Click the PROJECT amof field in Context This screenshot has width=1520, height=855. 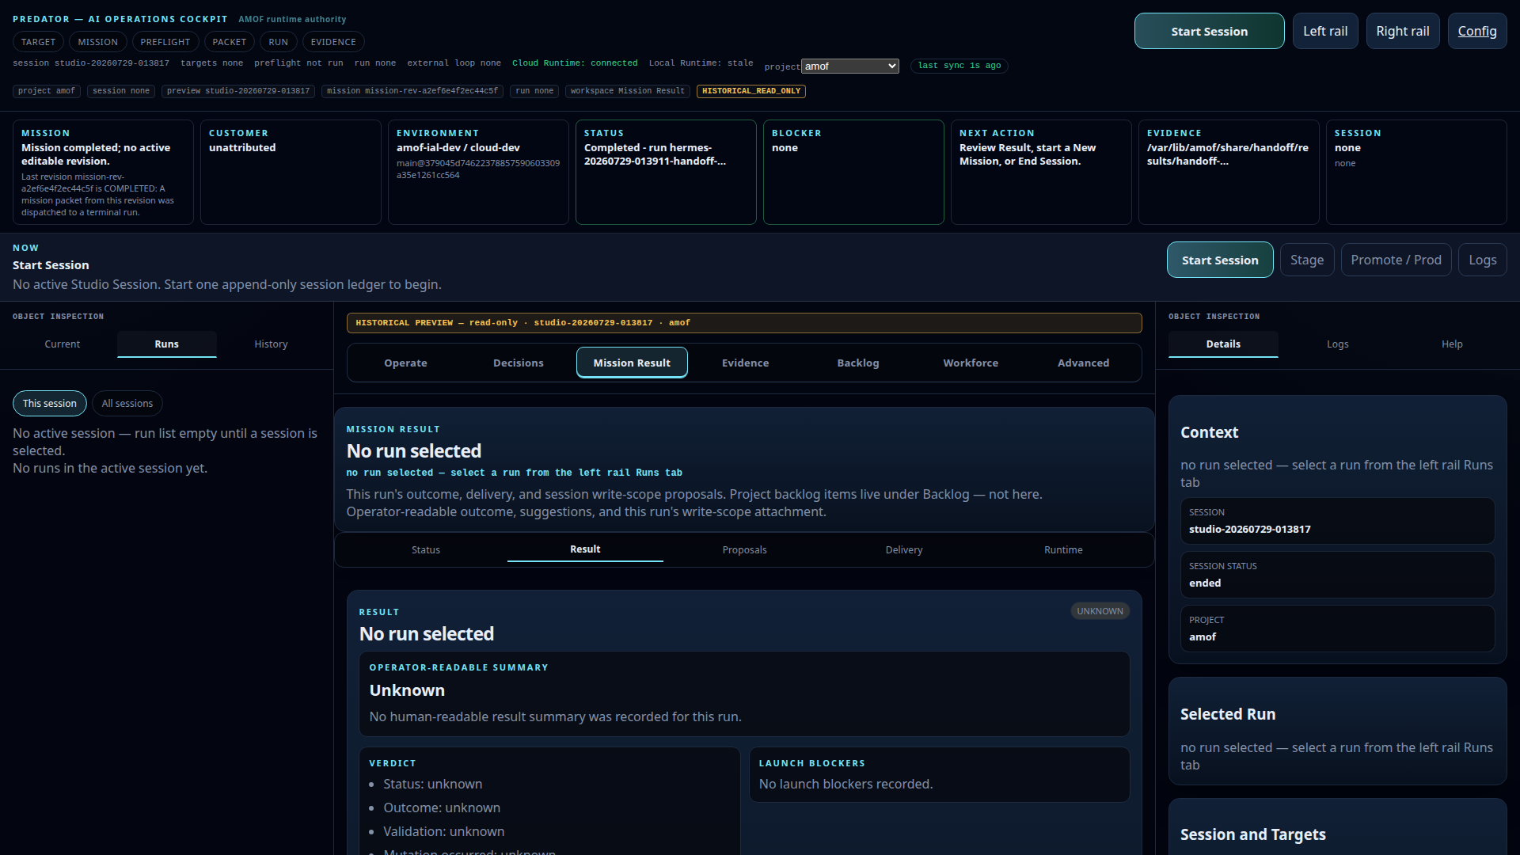(x=1337, y=629)
